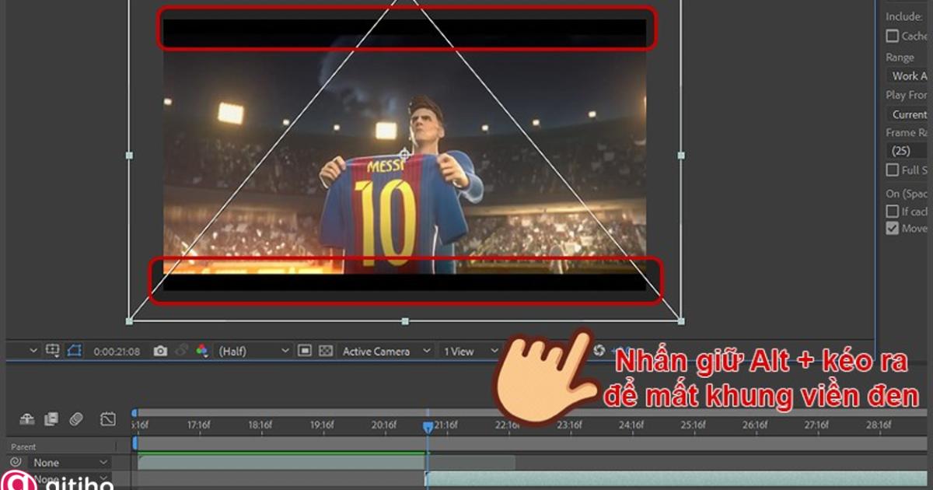
Task: Hide shy layers using the shy icon
Action: point(26,418)
